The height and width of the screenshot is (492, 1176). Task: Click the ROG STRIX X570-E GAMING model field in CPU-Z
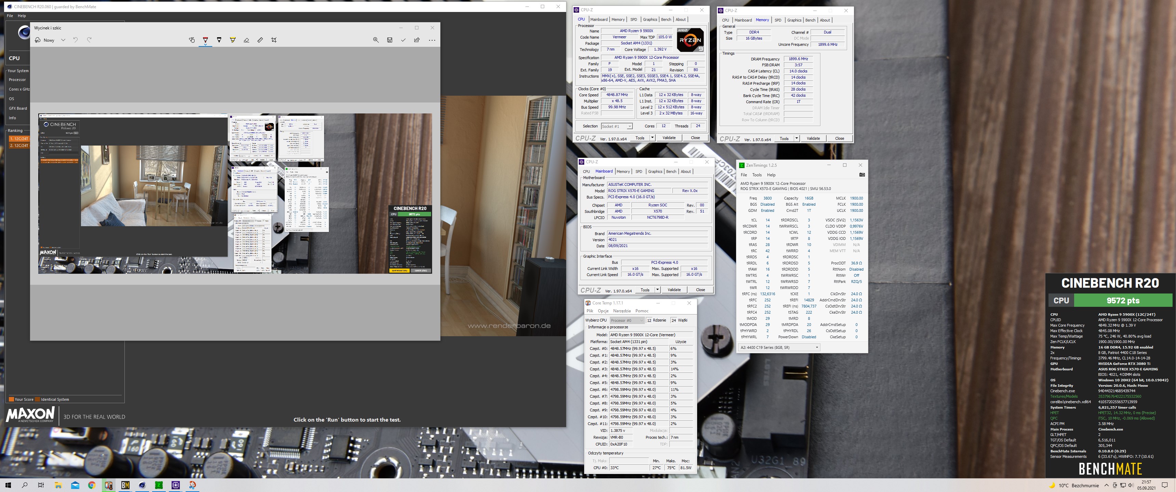pyautogui.click(x=639, y=191)
